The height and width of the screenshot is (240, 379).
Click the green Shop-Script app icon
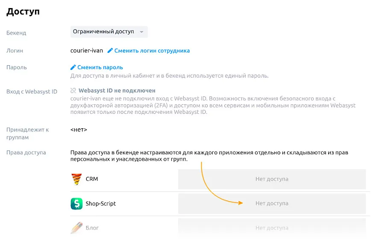pyautogui.click(x=76, y=204)
